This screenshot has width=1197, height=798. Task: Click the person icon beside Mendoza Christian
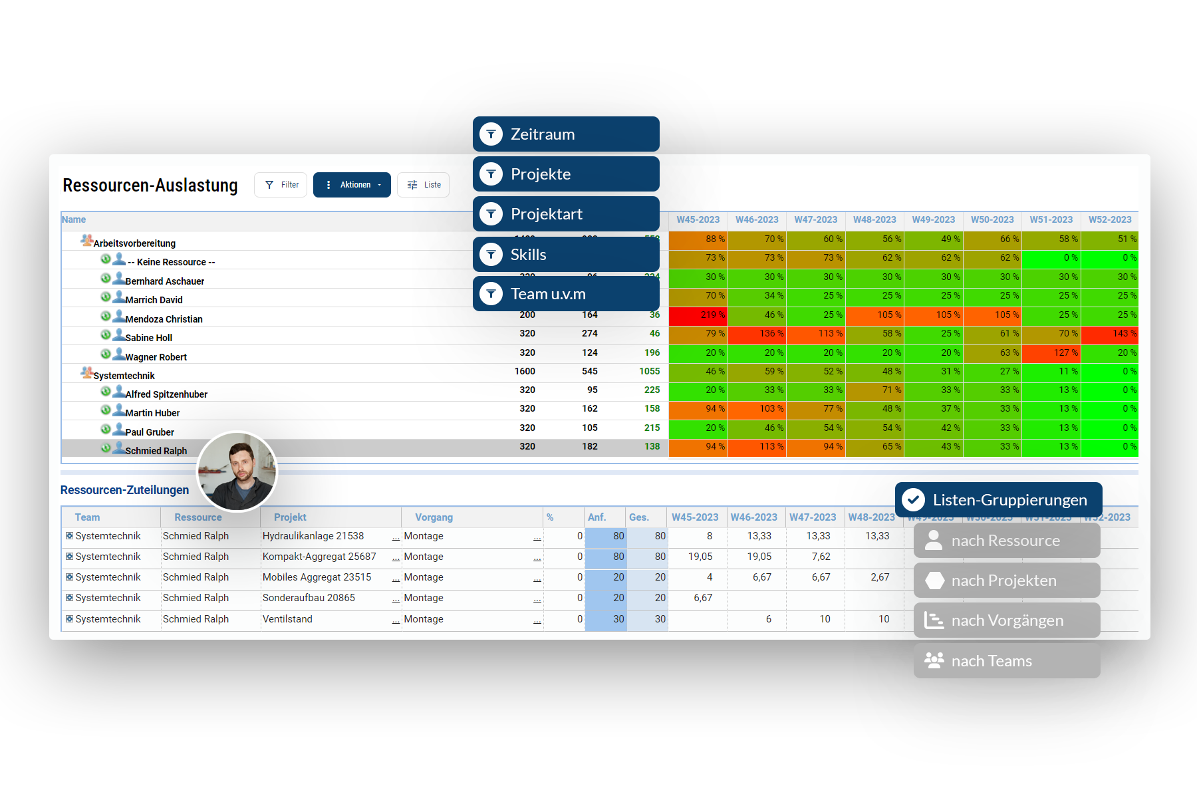point(119,316)
